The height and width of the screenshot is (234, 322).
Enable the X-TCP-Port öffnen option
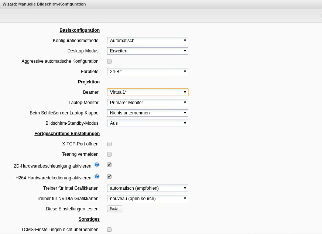pyautogui.click(x=109, y=144)
